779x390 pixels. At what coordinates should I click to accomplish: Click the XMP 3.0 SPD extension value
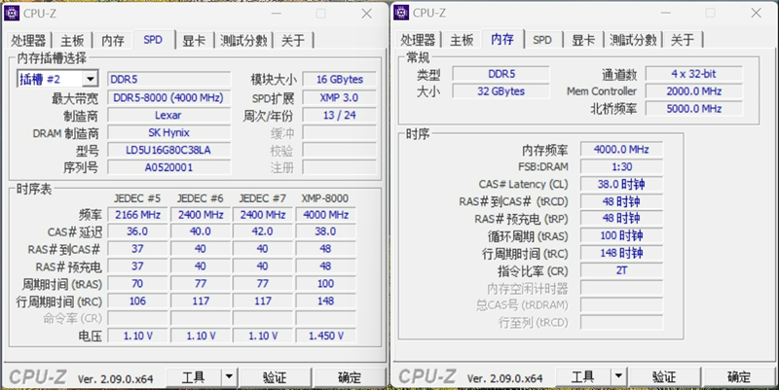point(339,98)
